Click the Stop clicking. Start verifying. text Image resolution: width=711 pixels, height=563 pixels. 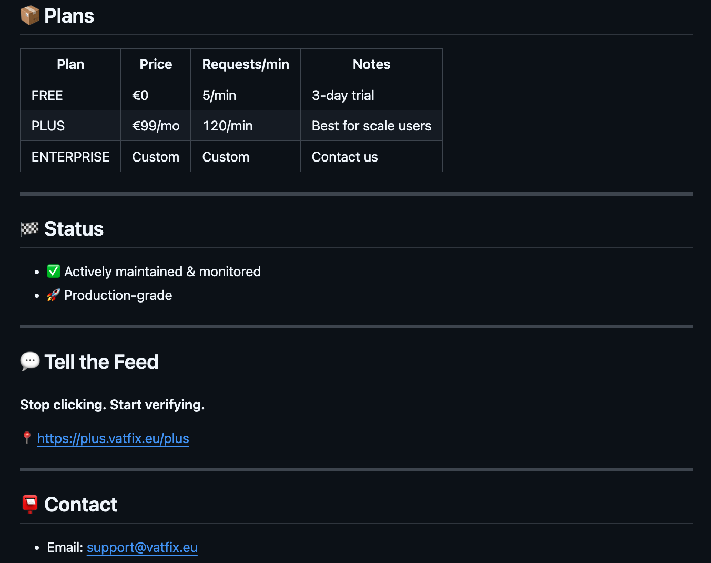click(x=112, y=405)
